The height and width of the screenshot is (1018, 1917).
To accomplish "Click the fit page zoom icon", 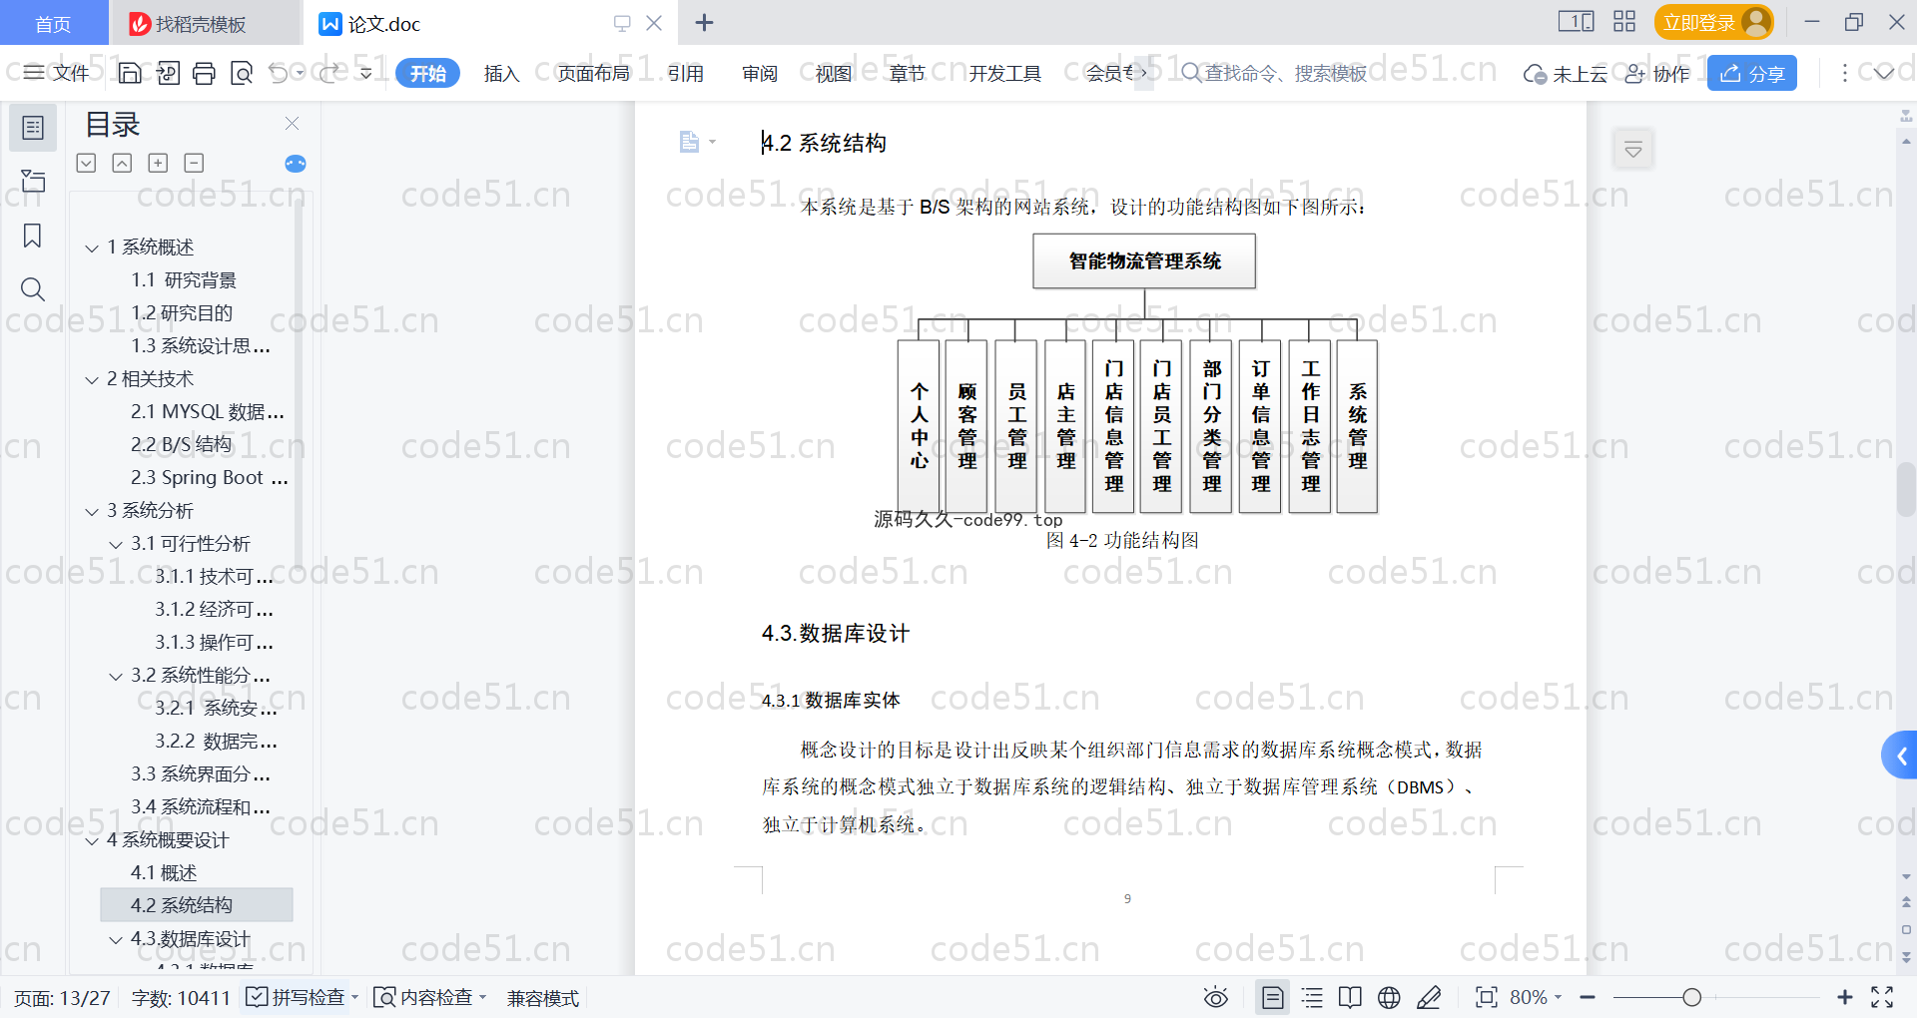I will pyautogui.click(x=1486, y=997).
